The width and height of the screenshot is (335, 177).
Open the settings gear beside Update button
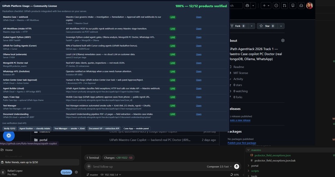pos(76,172)
